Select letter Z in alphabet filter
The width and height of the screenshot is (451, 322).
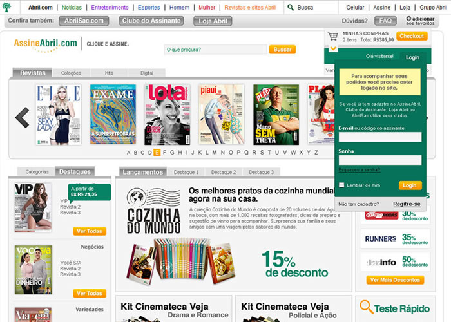316,153
